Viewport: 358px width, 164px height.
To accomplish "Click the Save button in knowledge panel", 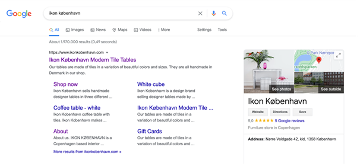I will click(302, 112).
